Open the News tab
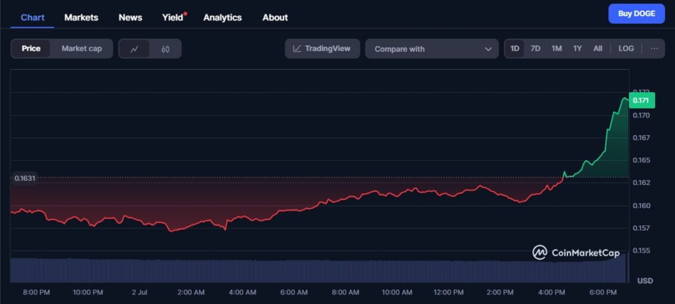The width and height of the screenshot is (675, 304). [x=130, y=18]
